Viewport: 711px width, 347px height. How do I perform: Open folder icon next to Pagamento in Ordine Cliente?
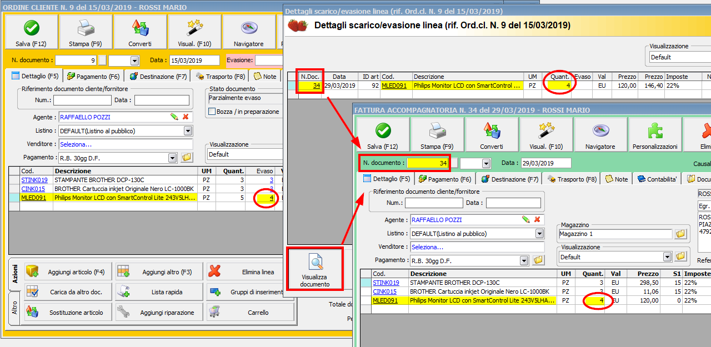187,158
